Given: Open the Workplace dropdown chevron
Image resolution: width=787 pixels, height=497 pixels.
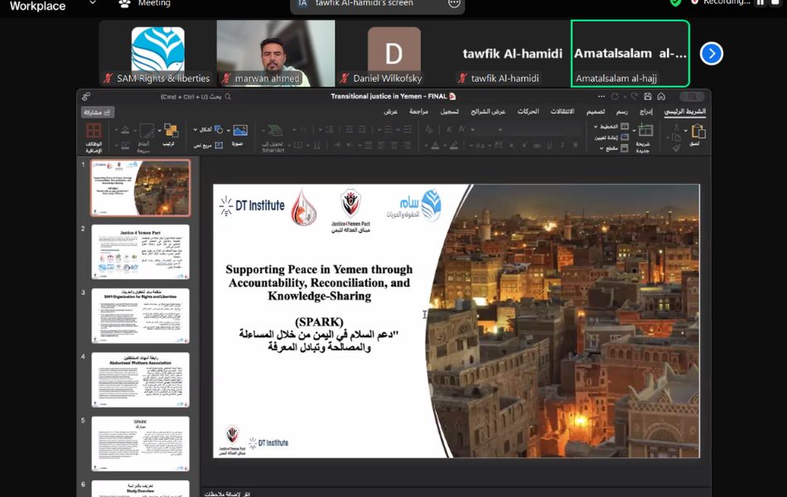Looking at the screenshot, I should (91, 3).
